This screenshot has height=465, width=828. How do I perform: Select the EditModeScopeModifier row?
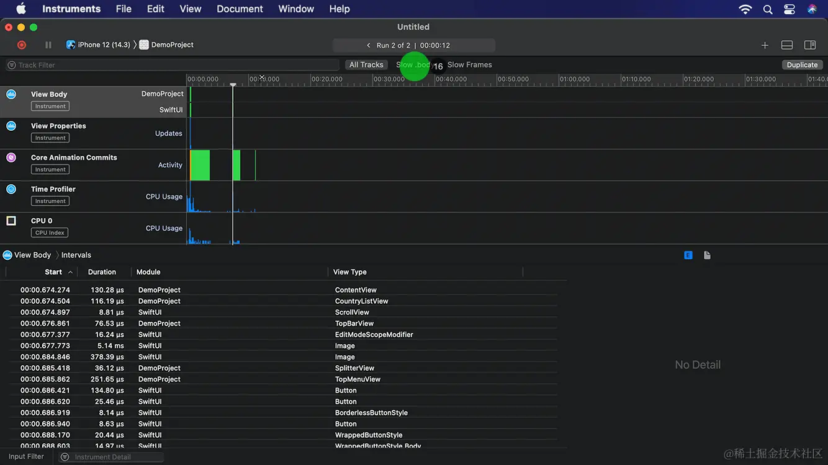click(283, 335)
